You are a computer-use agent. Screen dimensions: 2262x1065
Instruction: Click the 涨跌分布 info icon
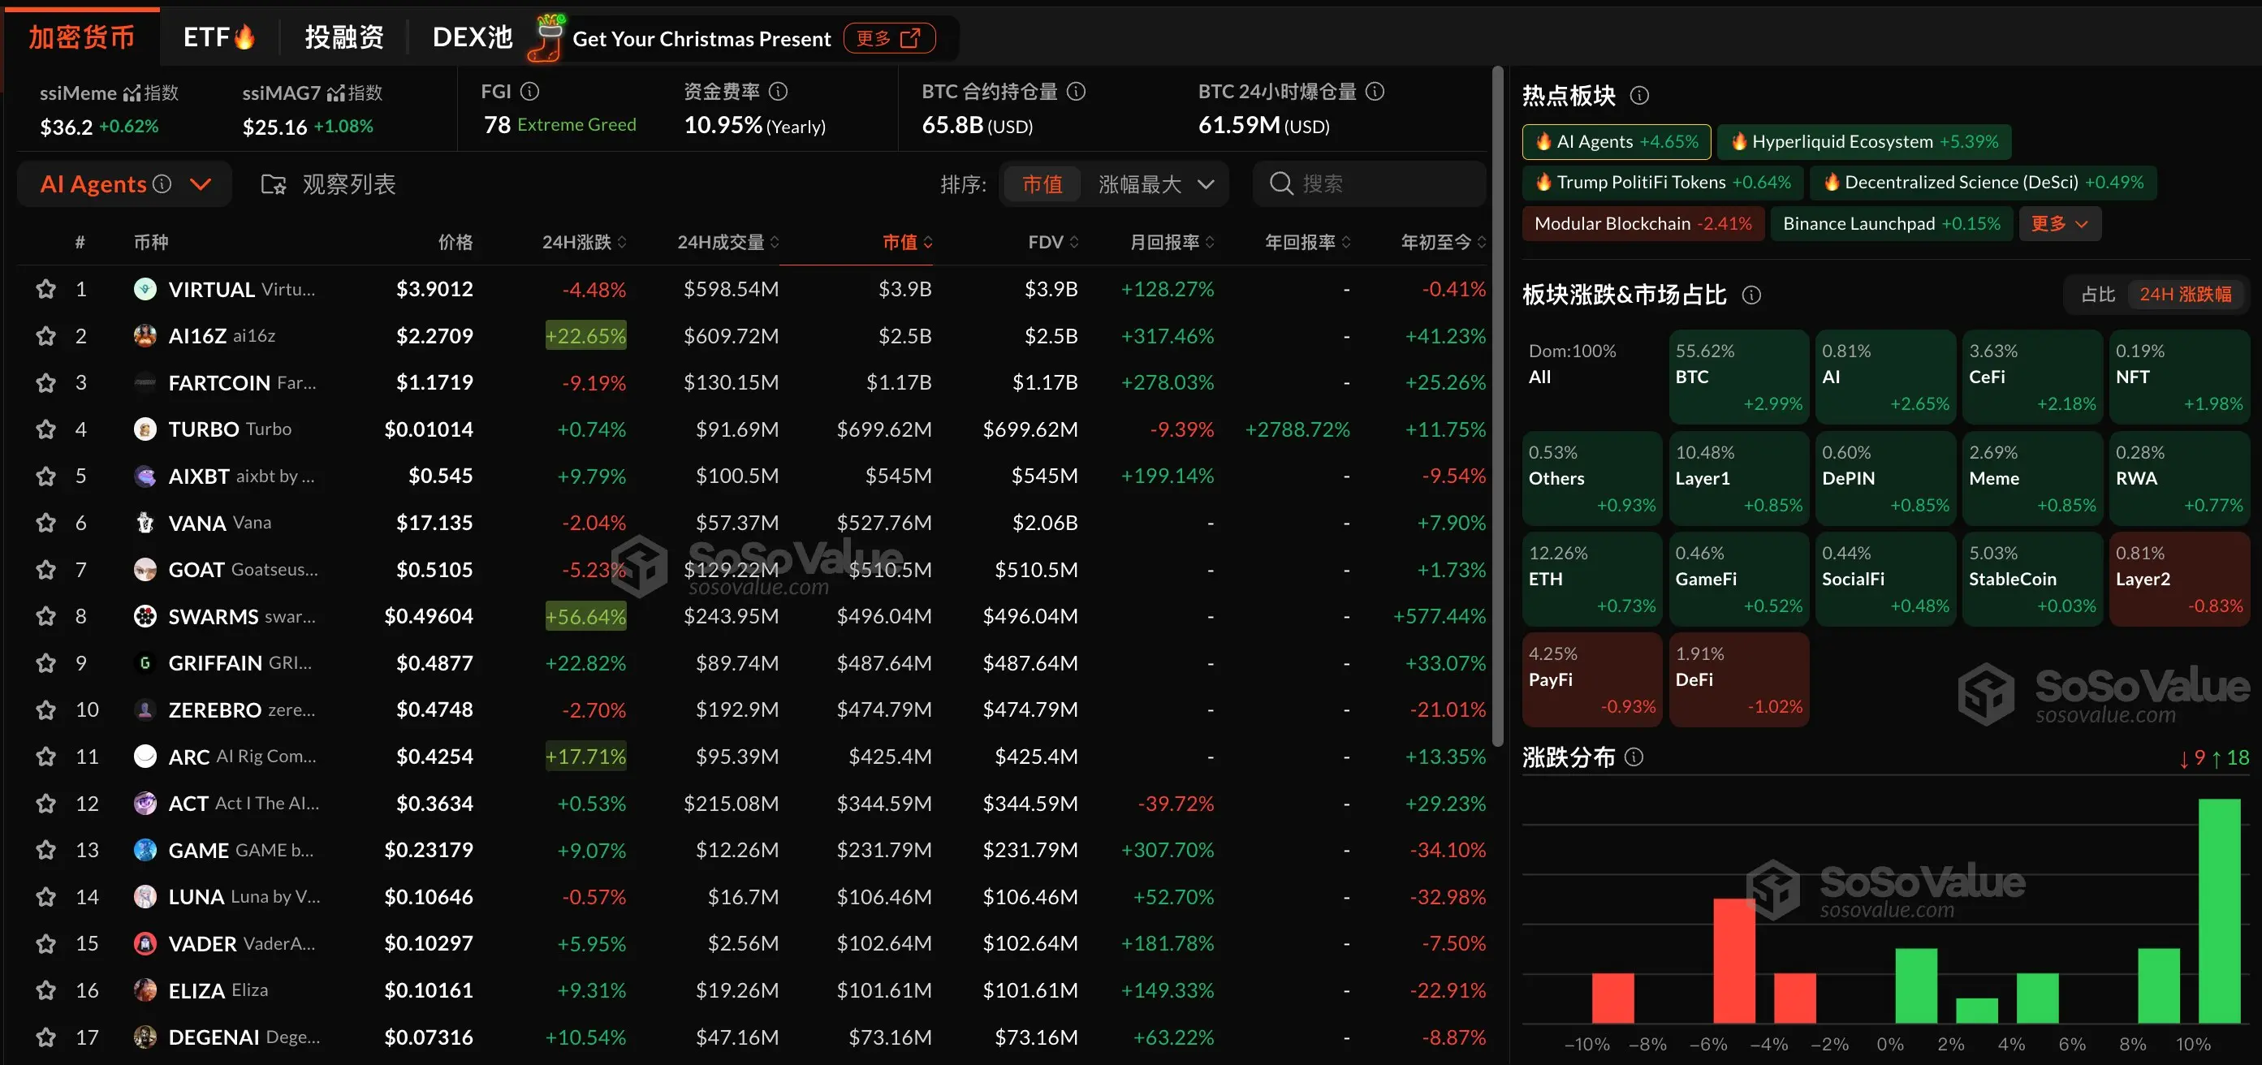pyautogui.click(x=1635, y=756)
